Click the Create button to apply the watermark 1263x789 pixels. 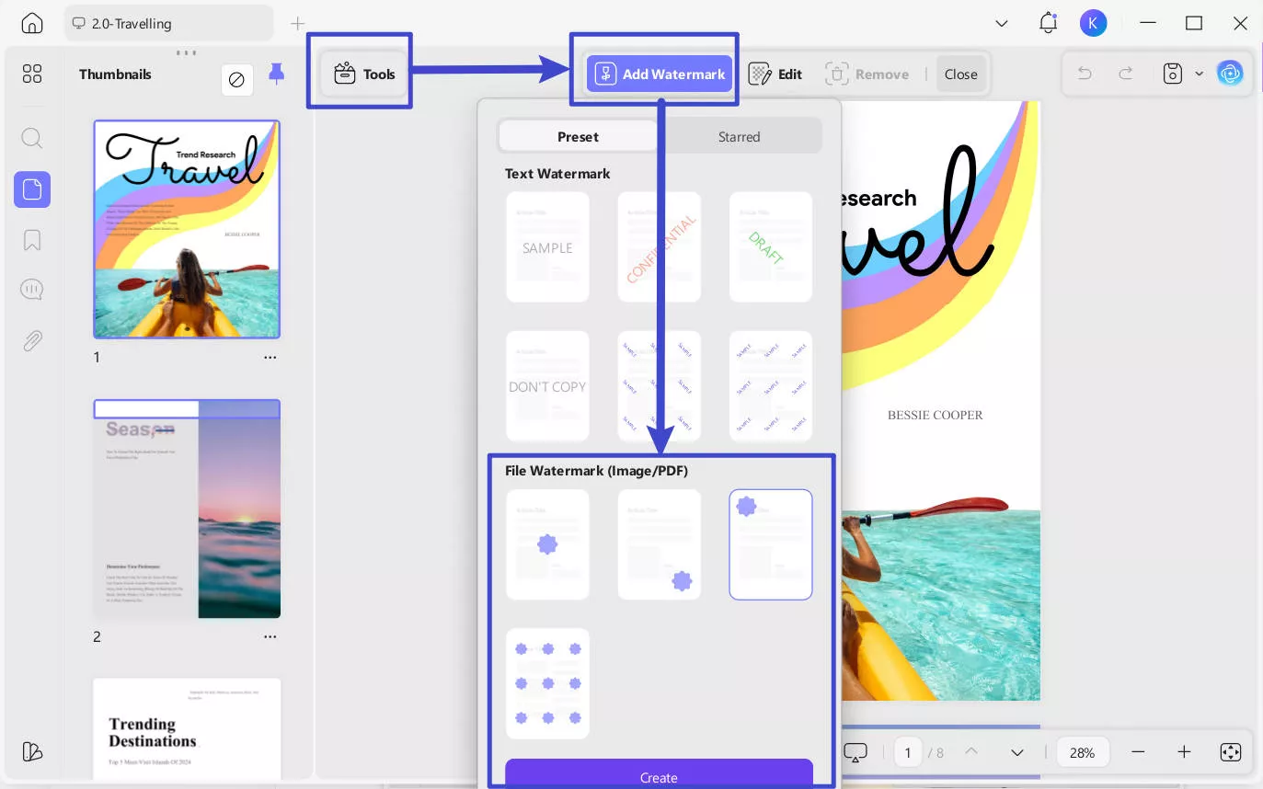pyautogui.click(x=659, y=777)
